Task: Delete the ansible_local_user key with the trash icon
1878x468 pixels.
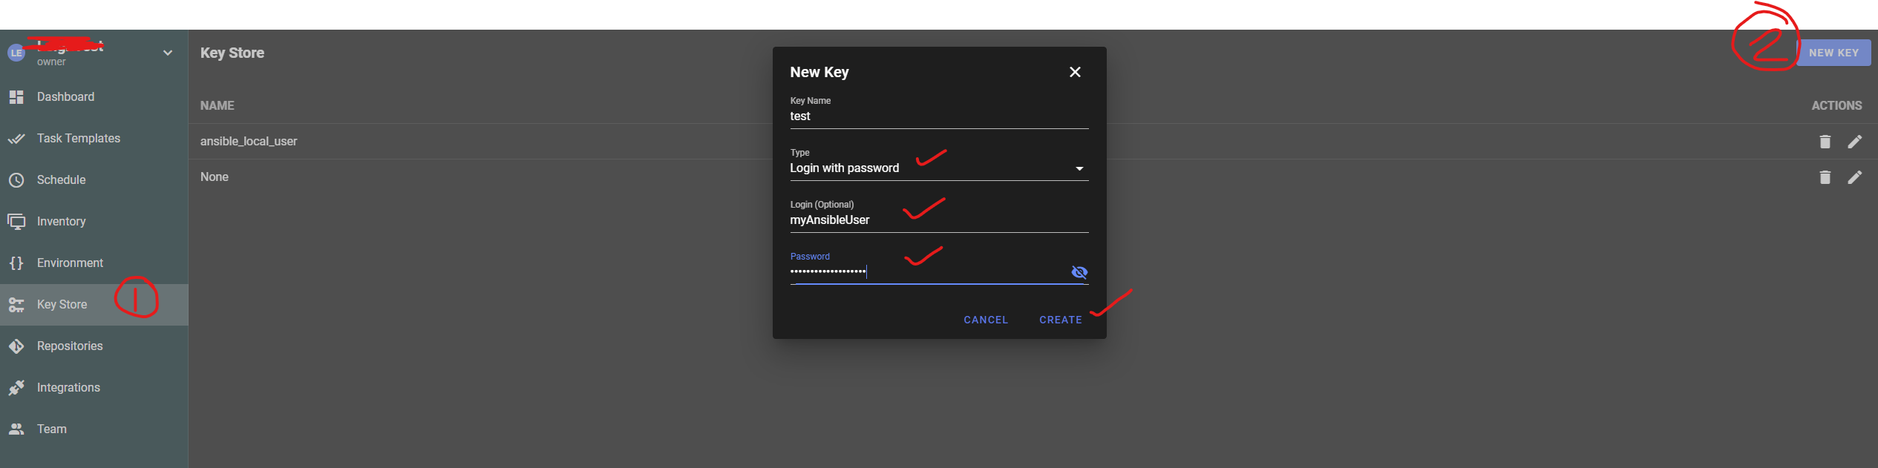Action: click(1825, 141)
